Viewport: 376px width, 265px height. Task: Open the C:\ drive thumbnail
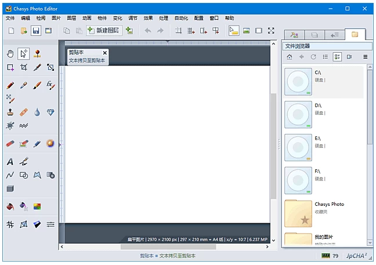coord(299,82)
